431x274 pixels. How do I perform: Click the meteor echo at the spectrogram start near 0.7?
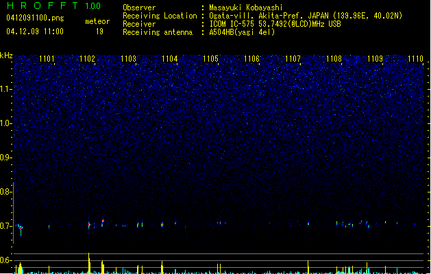click(x=21, y=228)
